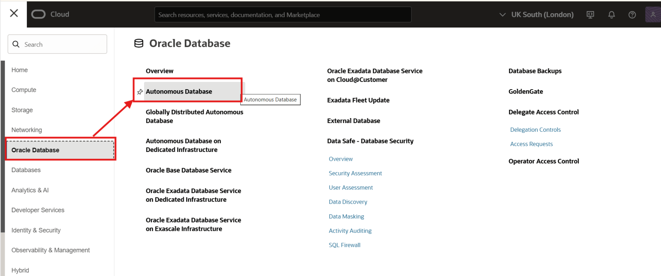Open the Cloud Shell developer tools icon
The image size is (661, 276).
point(590,15)
